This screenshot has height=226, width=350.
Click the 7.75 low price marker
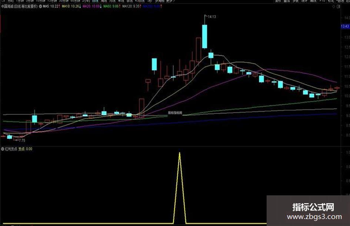22,141
